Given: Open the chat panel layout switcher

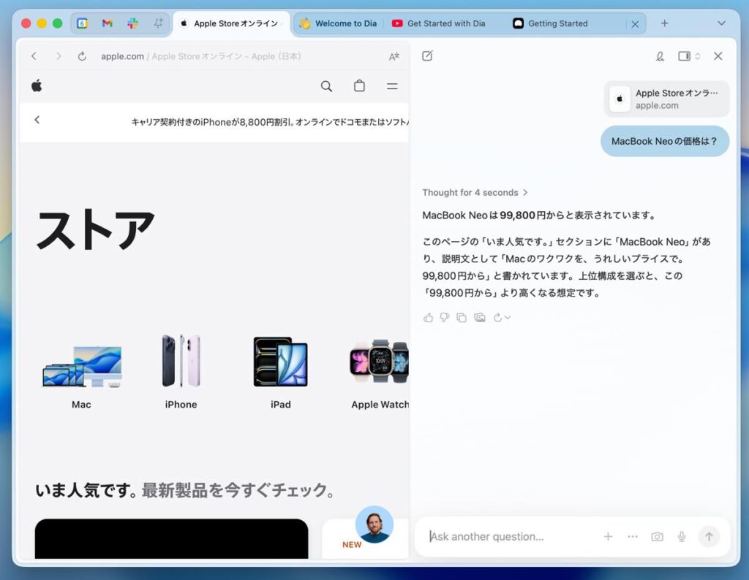Looking at the screenshot, I should coord(688,56).
